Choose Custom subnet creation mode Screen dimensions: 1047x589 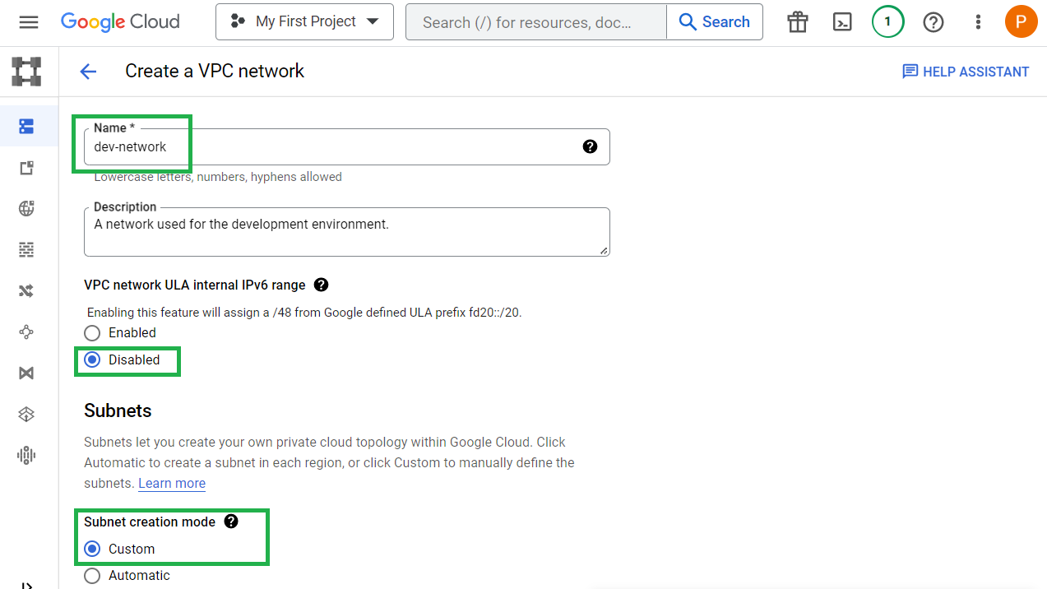coord(93,549)
